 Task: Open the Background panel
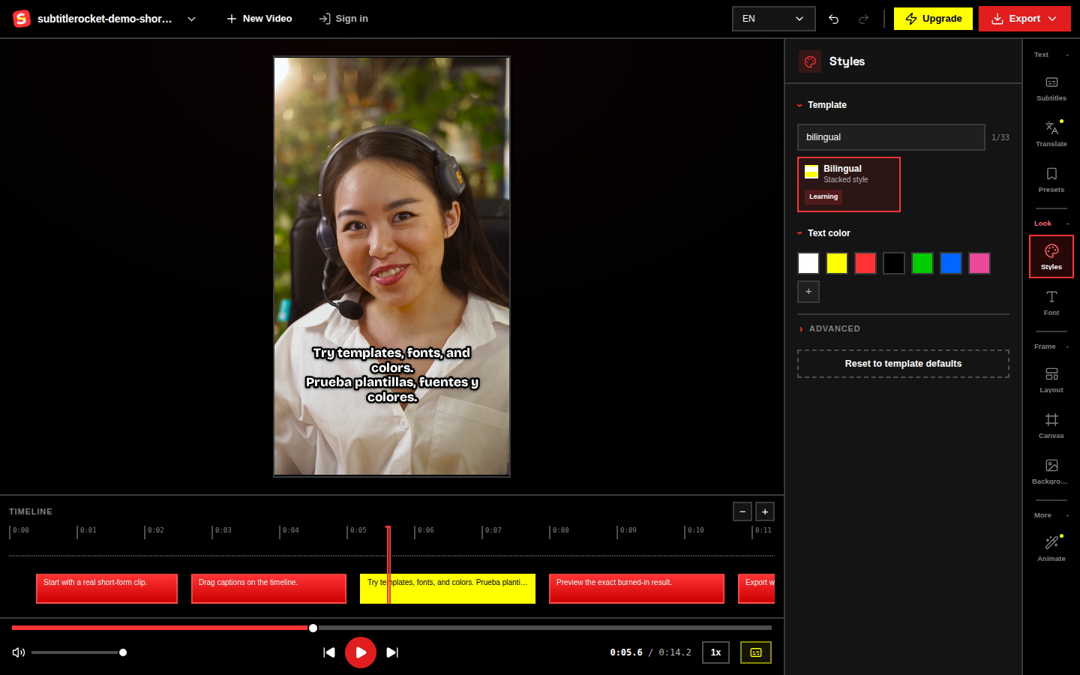[1051, 471]
